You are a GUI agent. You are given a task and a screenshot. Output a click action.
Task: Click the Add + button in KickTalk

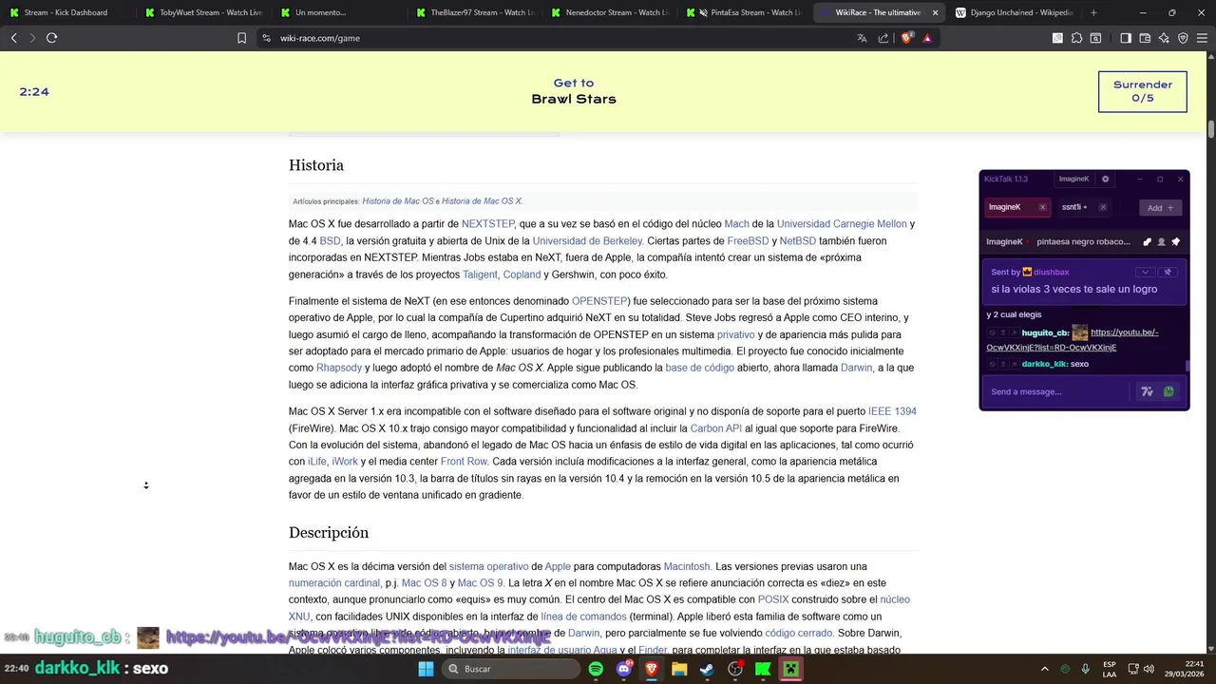(1160, 207)
